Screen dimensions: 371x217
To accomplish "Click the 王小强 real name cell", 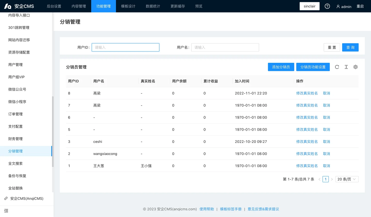I will pos(146,166).
